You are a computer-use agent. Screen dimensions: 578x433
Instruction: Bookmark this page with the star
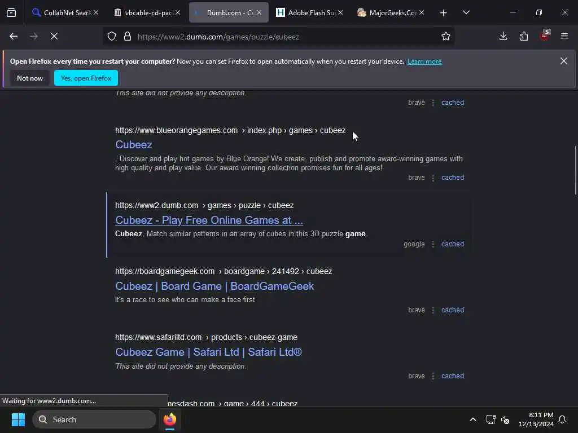pyautogui.click(x=446, y=37)
